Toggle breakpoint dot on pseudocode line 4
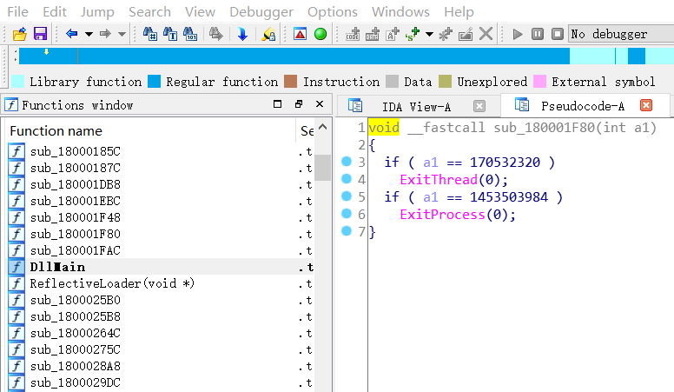The width and height of the screenshot is (674, 392). 347,178
